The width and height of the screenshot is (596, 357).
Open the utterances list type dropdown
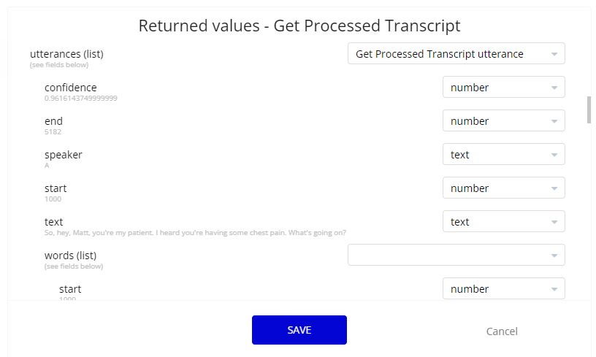click(x=456, y=53)
